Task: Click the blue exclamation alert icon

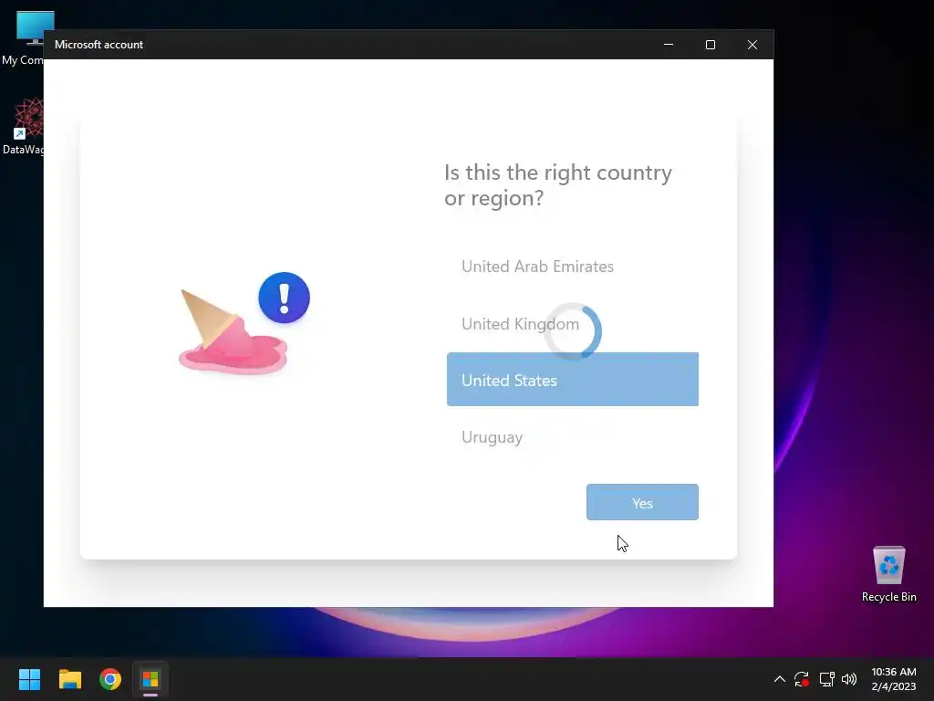Action: pyautogui.click(x=285, y=298)
